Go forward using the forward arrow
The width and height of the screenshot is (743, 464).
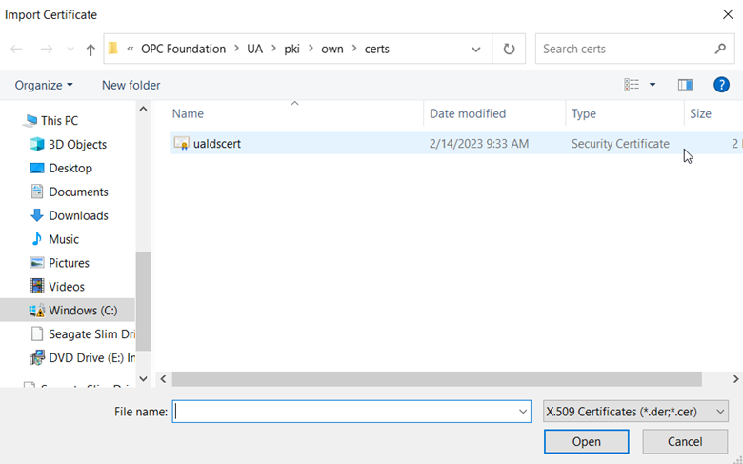[47, 49]
